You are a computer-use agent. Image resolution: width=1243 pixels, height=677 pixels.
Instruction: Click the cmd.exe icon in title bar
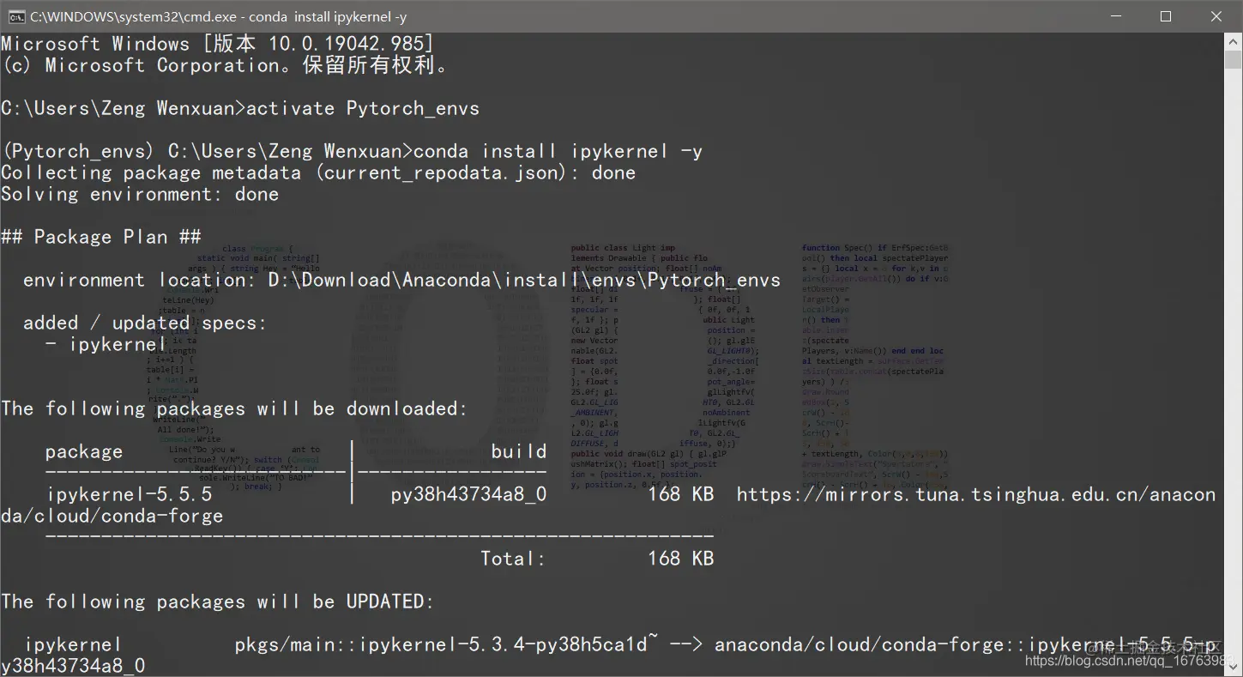16,16
